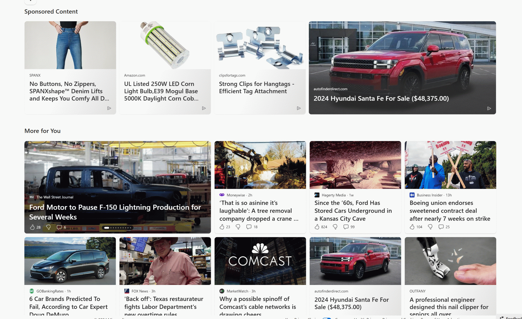Screen dimensions: 522x319
Task: Open Strong Clips for Hangtags ad headline
Action: tap(257, 87)
